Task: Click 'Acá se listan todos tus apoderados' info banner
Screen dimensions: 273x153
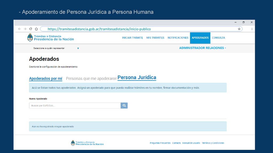Action: pos(128,88)
